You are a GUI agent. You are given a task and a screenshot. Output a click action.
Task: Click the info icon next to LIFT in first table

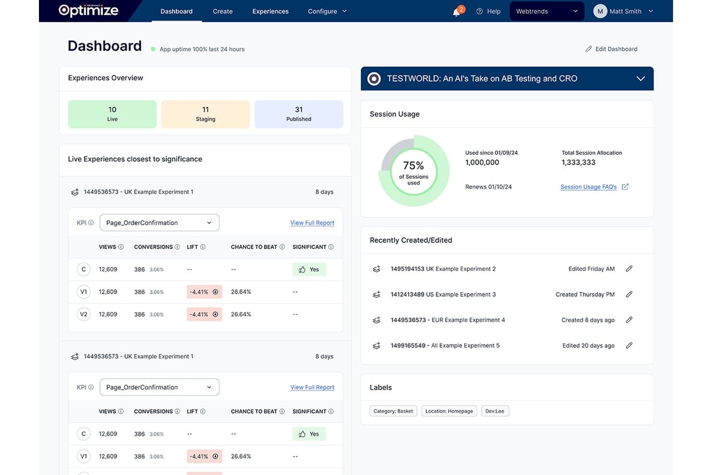tap(203, 247)
